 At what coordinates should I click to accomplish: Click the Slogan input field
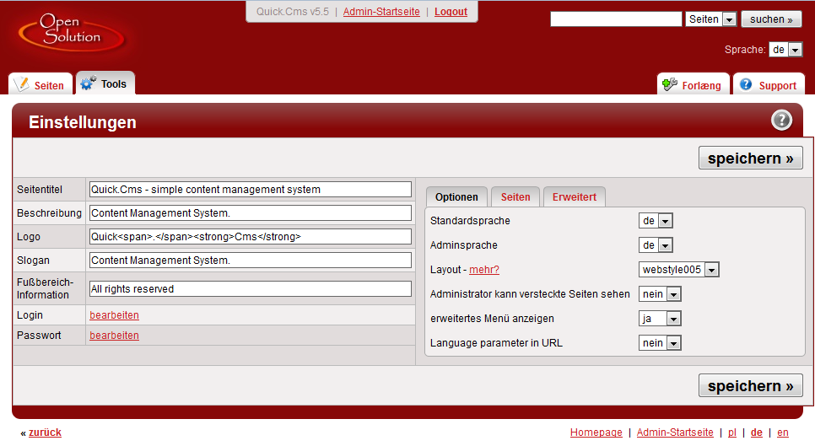250,261
